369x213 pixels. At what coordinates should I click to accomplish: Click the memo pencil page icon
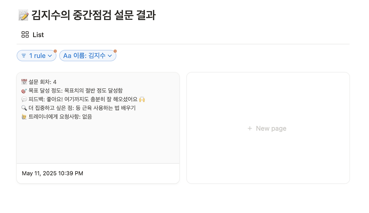[23, 15]
